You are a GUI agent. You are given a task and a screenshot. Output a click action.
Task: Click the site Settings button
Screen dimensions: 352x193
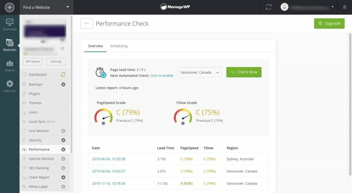coord(56,62)
